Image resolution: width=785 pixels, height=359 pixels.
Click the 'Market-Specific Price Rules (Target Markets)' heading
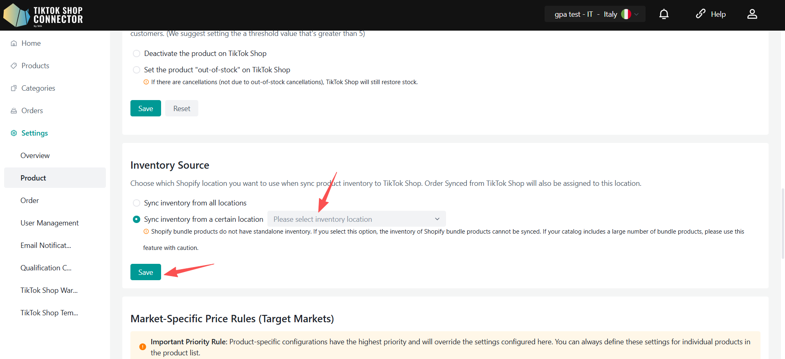tap(232, 319)
